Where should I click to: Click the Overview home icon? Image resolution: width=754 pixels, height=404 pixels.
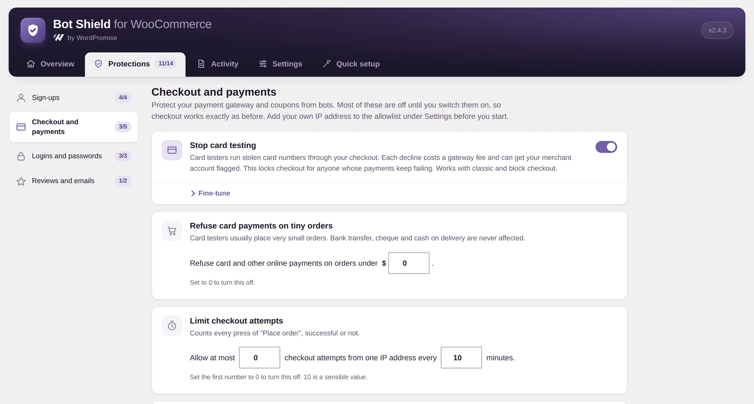(31, 64)
